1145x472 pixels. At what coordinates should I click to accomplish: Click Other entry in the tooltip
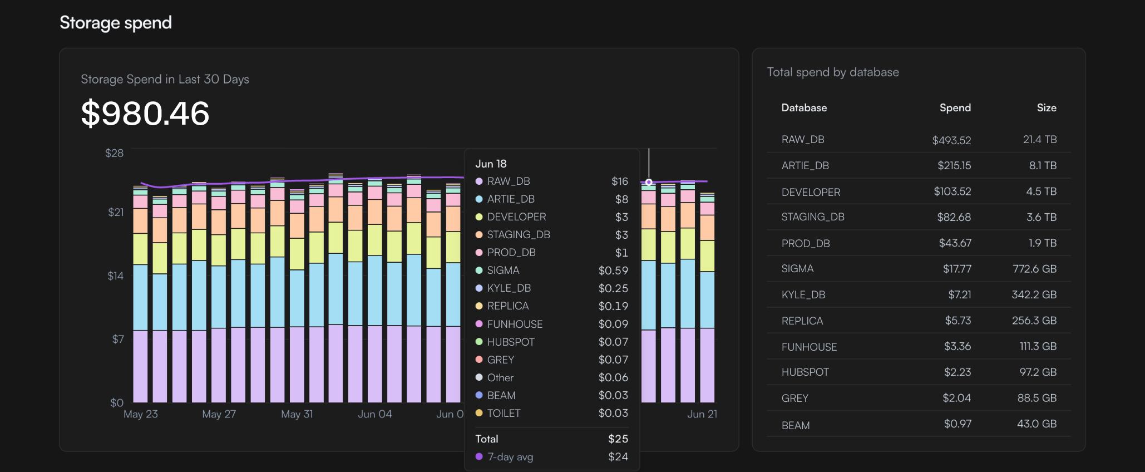tap(551, 377)
